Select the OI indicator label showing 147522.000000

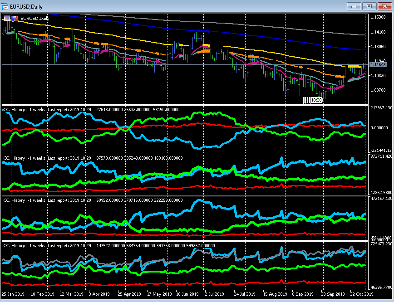point(109,245)
